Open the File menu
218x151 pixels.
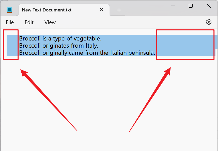click(10, 22)
